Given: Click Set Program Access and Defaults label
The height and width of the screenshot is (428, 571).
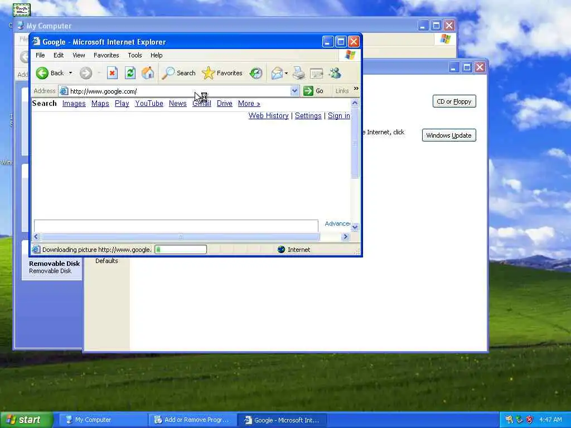Looking at the screenshot, I should (107, 261).
